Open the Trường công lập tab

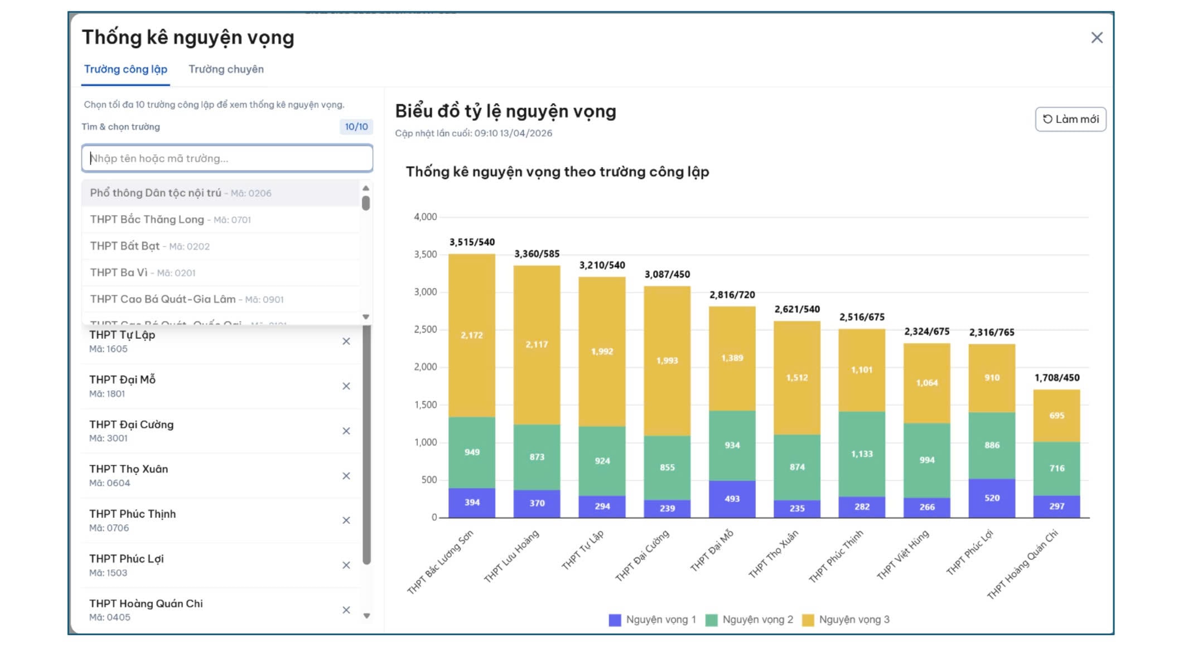[125, 70]
